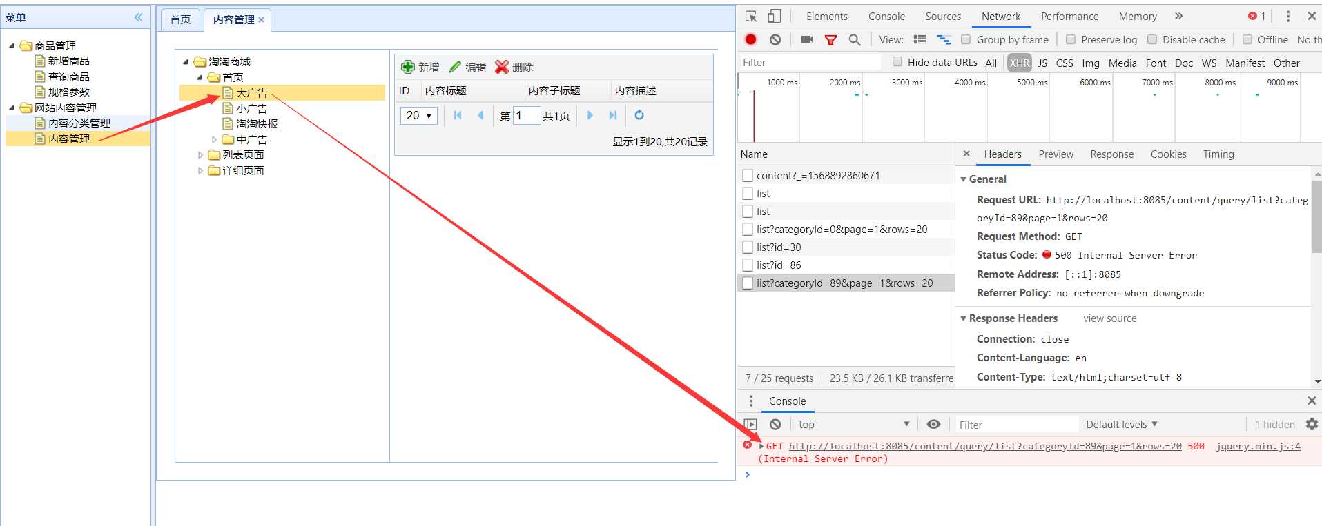Open the Response tab of request
This screenshot has height=526, width=1322.
tap(1111, 154)
